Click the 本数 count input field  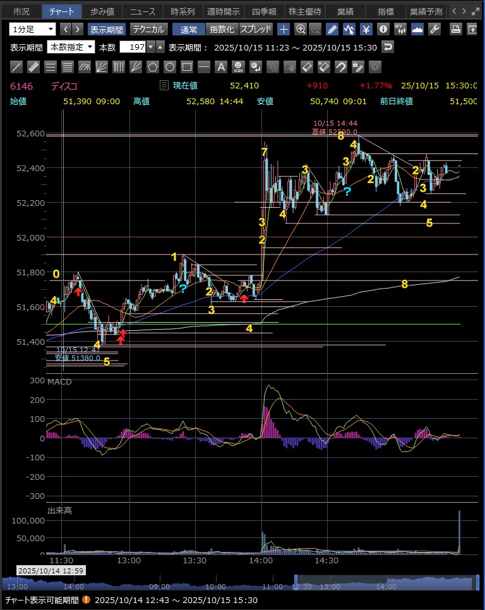coord(135,47)
